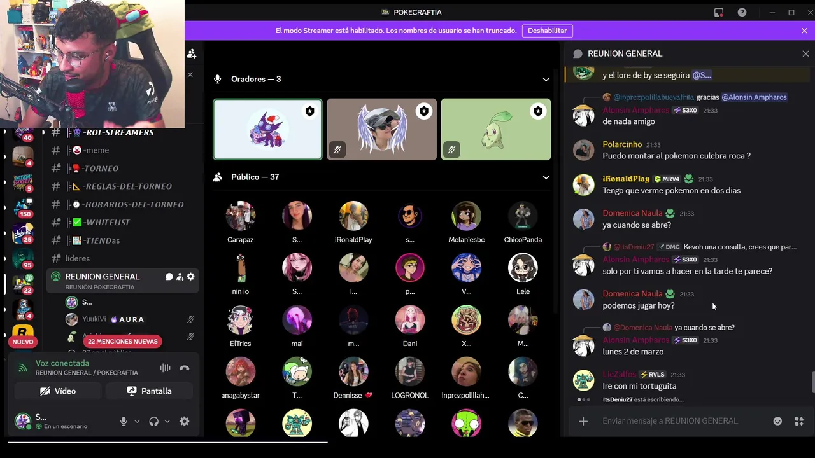The height and width of the screenshot is (458, 815).
Task: Open the -TIENDas channel
Action: coord(121,240)
